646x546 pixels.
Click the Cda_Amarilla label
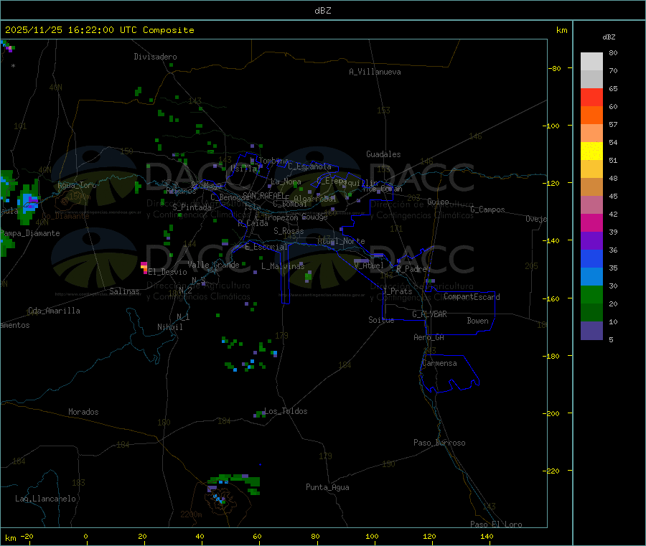coord(54,311)
